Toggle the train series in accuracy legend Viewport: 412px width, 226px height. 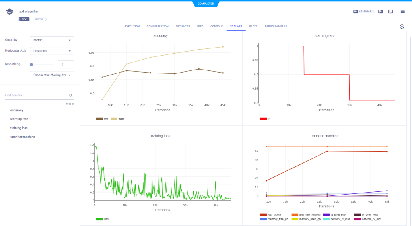click(x=117, y=119)
